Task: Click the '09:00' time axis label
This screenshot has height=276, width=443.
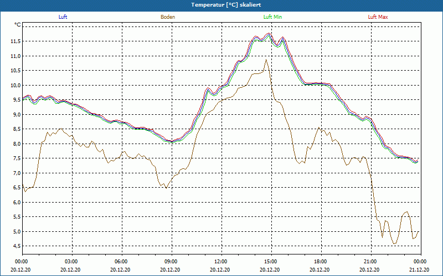Action: click(x=172, y=261)
